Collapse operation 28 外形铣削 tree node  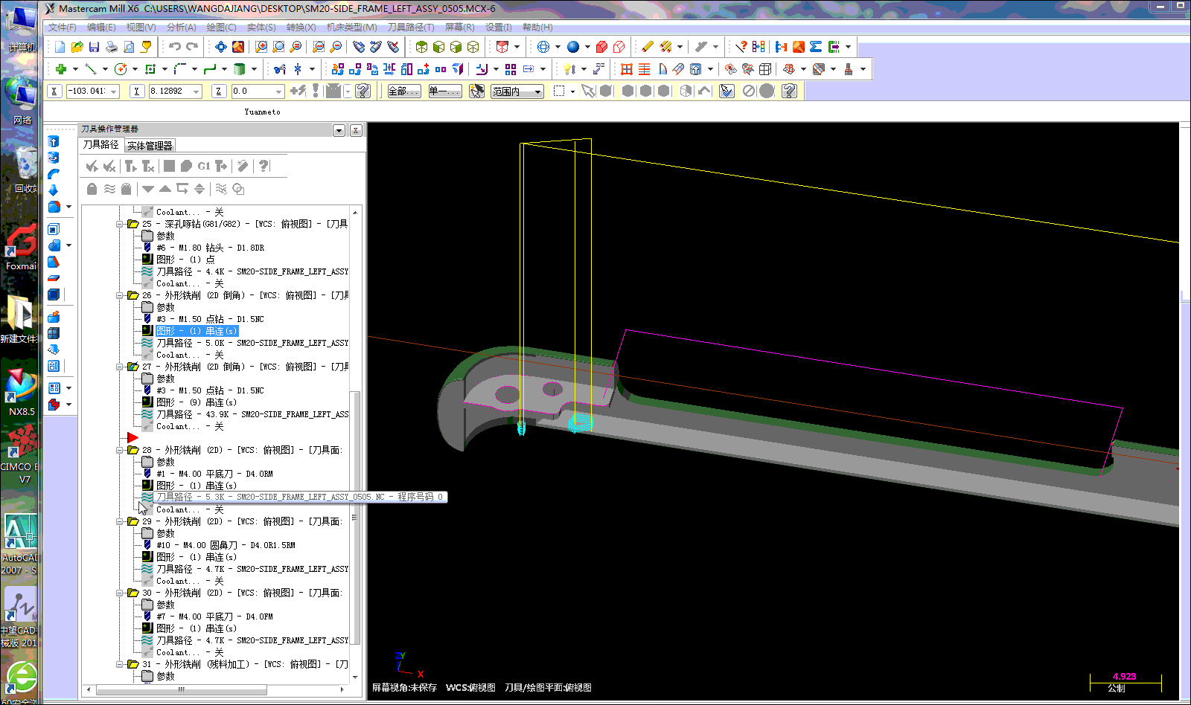tap(120, 450)
